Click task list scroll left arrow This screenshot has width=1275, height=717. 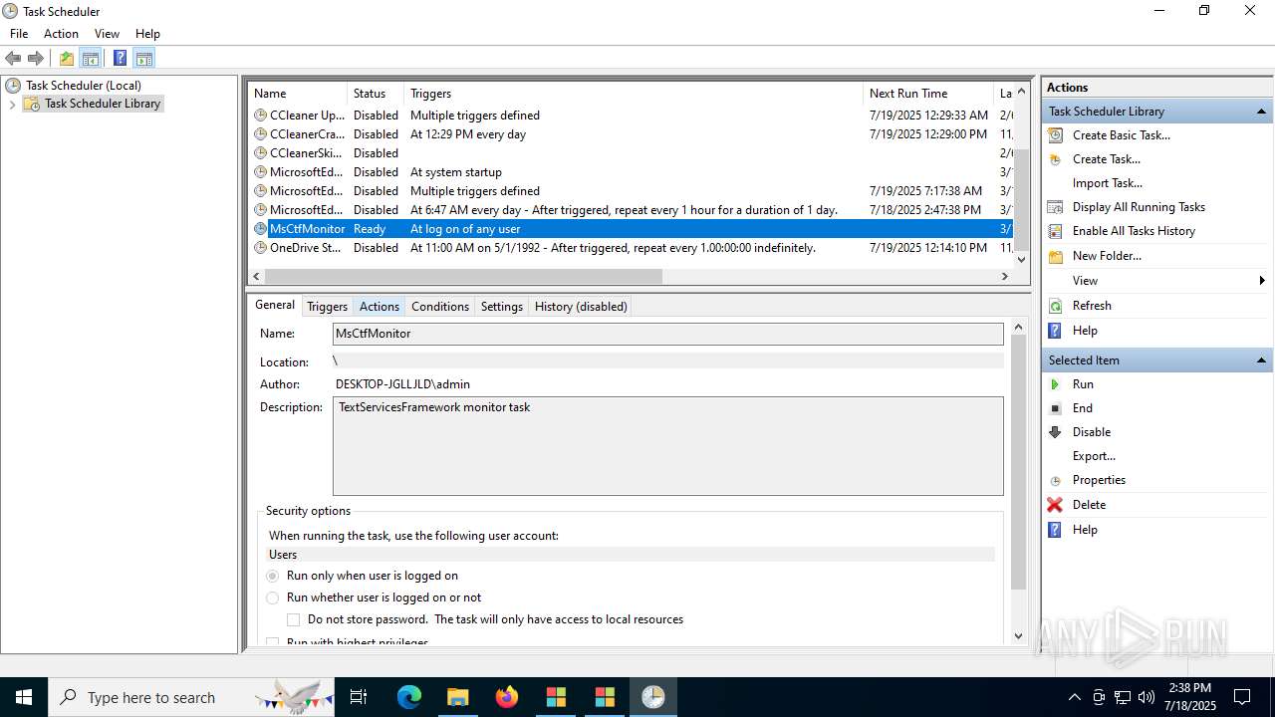point(256,276)
